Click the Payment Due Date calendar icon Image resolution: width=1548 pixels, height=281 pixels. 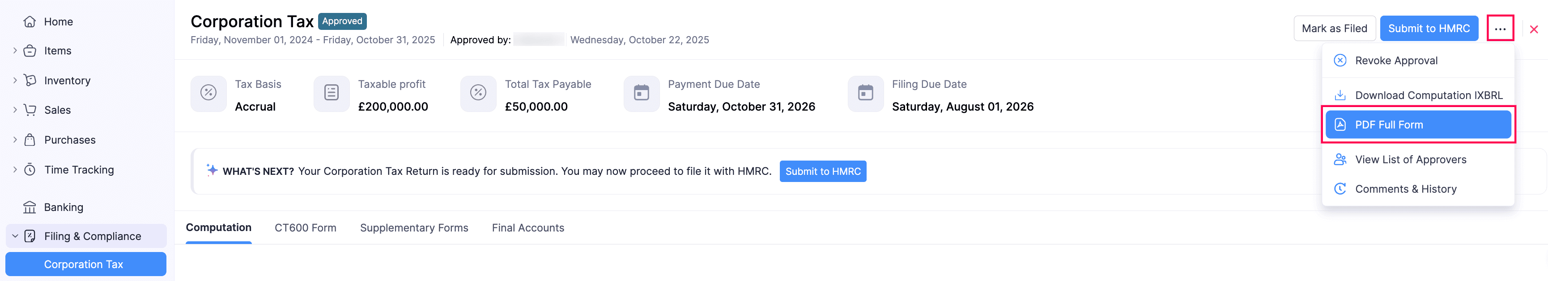coord(641,94)
